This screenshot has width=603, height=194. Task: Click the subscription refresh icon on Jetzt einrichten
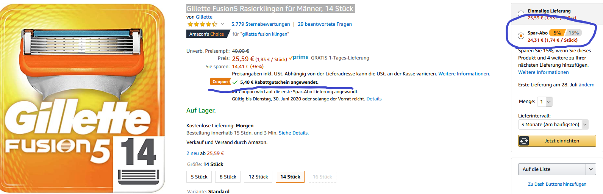tap(524, 141)
